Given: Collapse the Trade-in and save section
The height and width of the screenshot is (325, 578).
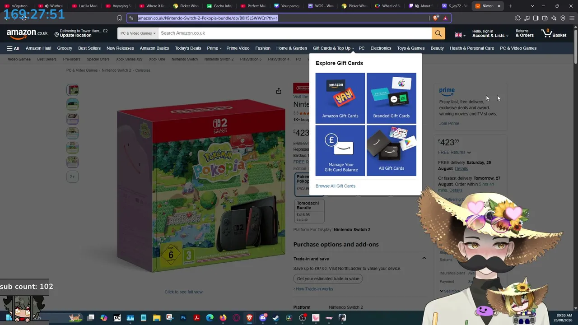Looking at the screenshot, I should tap(424, 258).
